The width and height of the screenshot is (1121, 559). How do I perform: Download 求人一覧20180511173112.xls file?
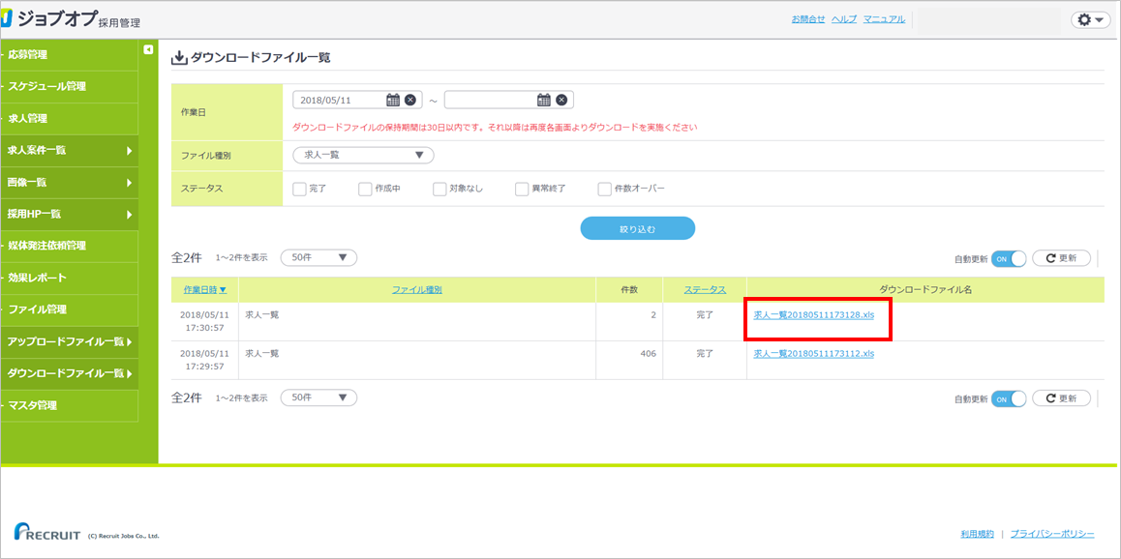[813, 354]
